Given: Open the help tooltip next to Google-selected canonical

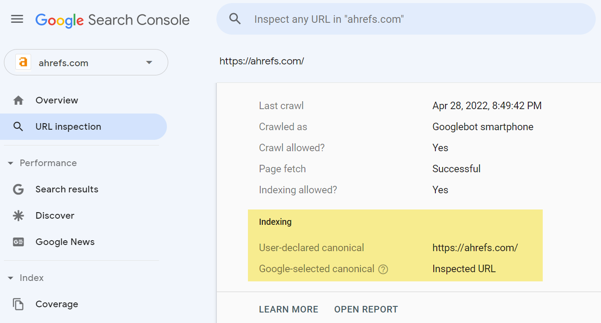Looking at the screenshot, I should click(x=383, y=269).
